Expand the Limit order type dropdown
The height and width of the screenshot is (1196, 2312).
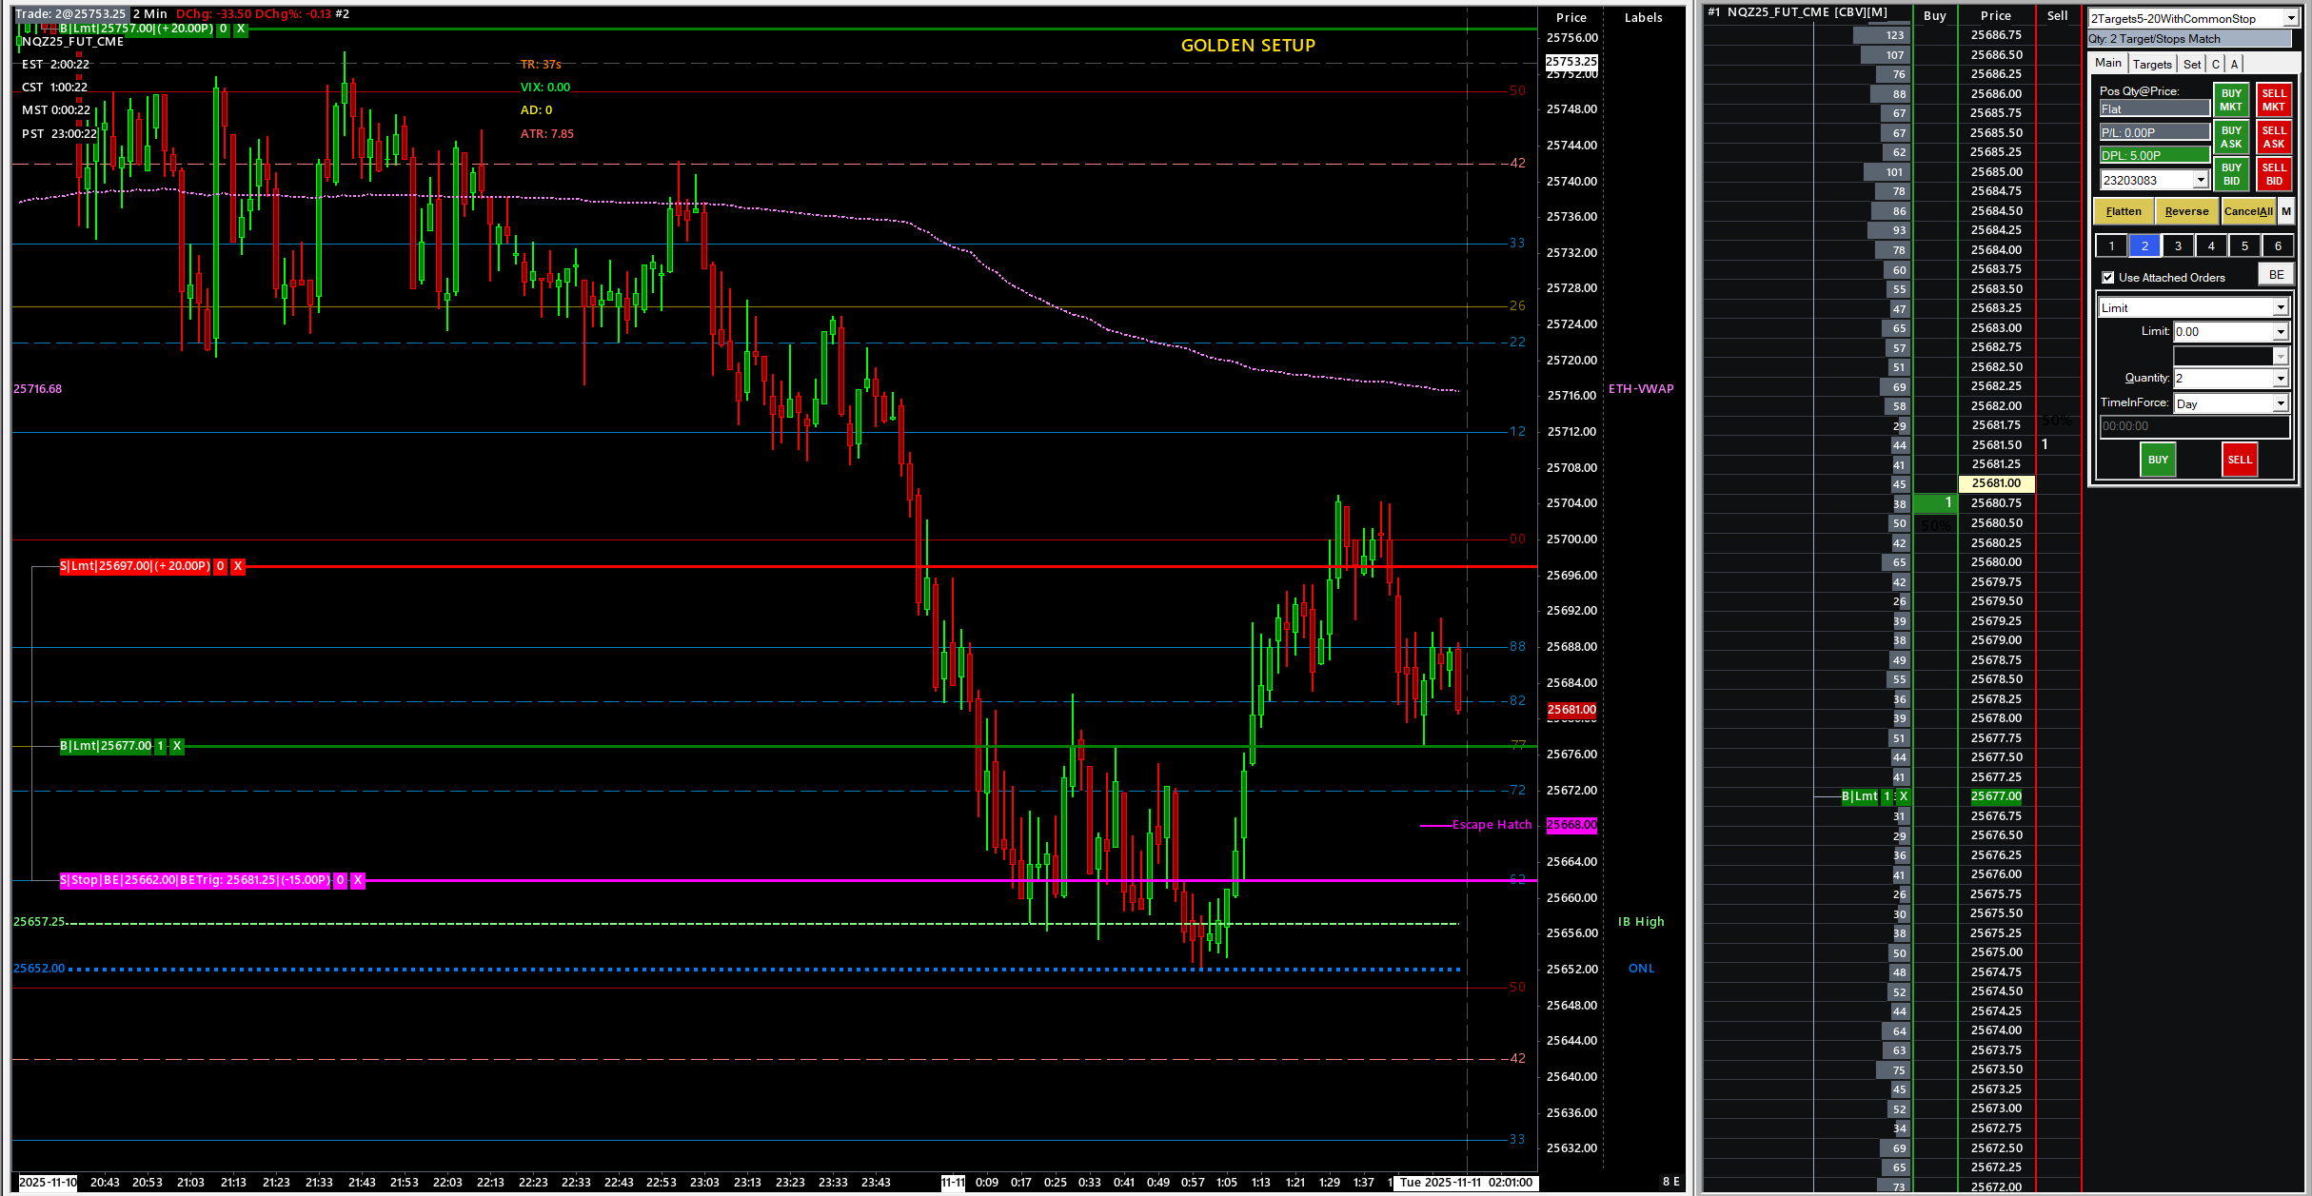pos(2281,307)
